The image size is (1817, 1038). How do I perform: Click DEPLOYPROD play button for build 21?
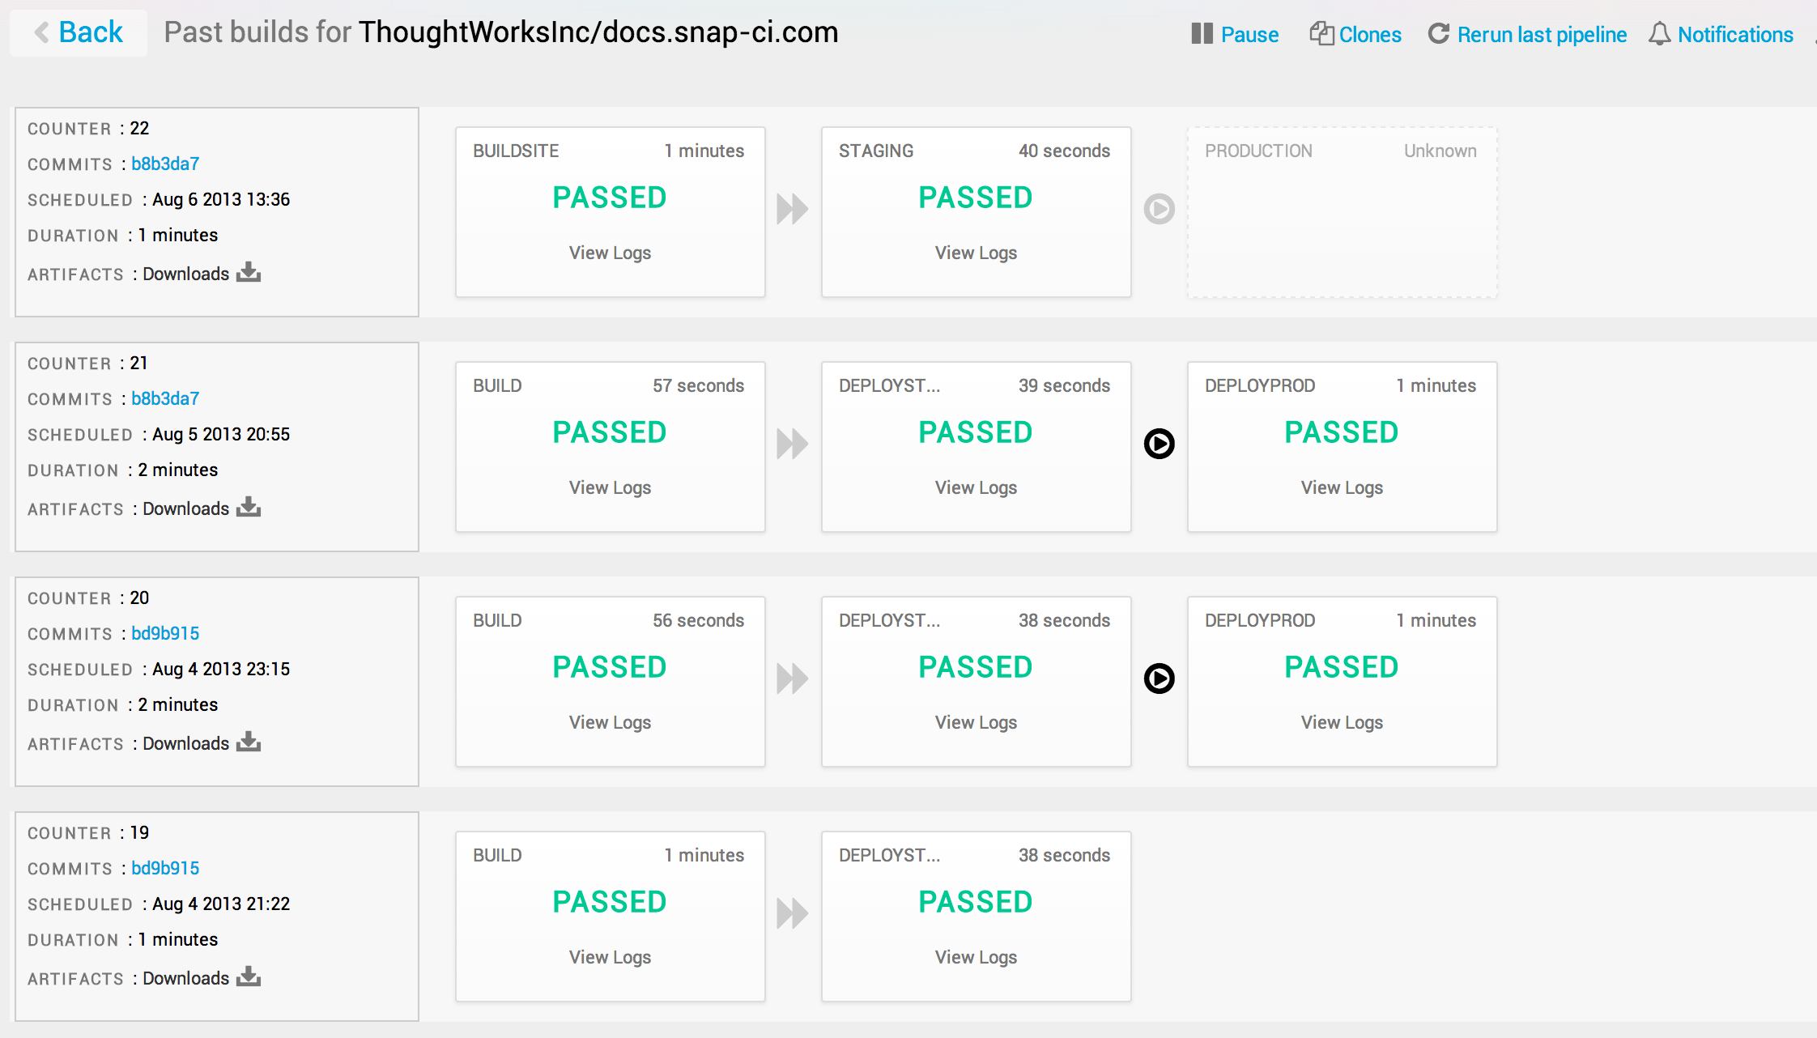[x=1159, y=444]
